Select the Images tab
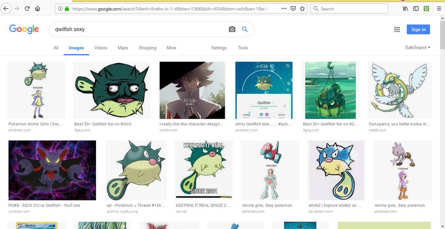This screenshot has width=445, height=229. point(76,48)
